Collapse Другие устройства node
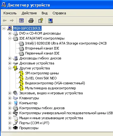Image resolution: width=113 pixels, height=136 pixels. (x=10, y=68)
